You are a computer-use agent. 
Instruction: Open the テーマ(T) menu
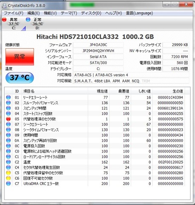point(69,13)
